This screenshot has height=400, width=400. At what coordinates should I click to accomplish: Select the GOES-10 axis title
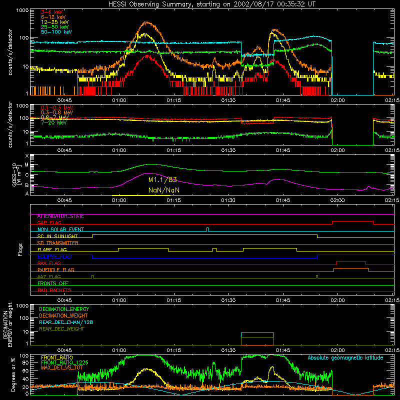tap(17, 174)
